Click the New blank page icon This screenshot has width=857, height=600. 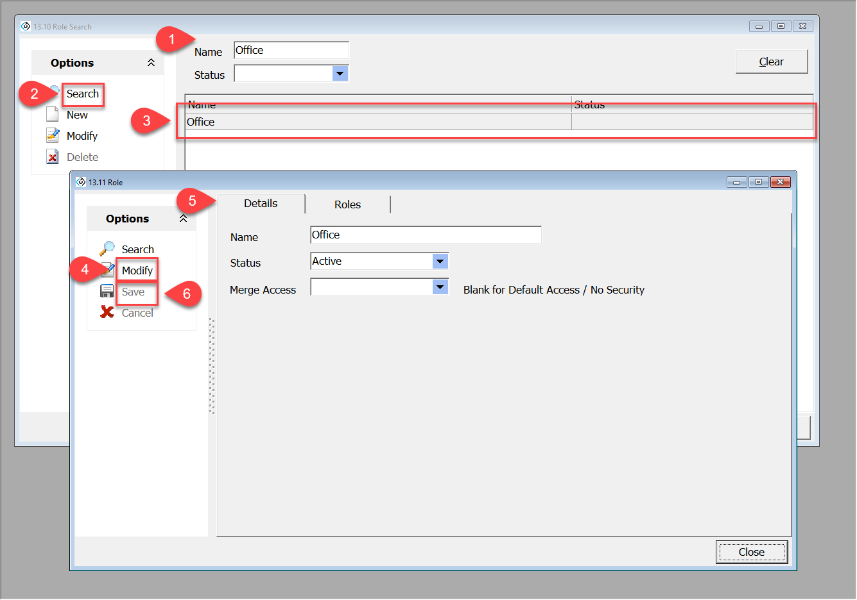tap(53, 115)
